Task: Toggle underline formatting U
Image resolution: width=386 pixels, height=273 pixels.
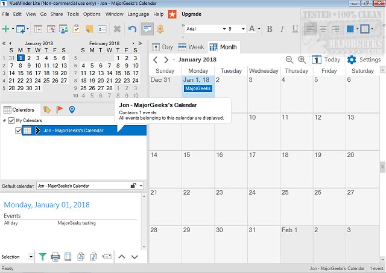Action: (x=295, y=29)
